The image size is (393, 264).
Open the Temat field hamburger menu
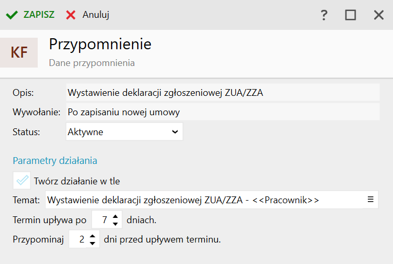pos(370,200)
